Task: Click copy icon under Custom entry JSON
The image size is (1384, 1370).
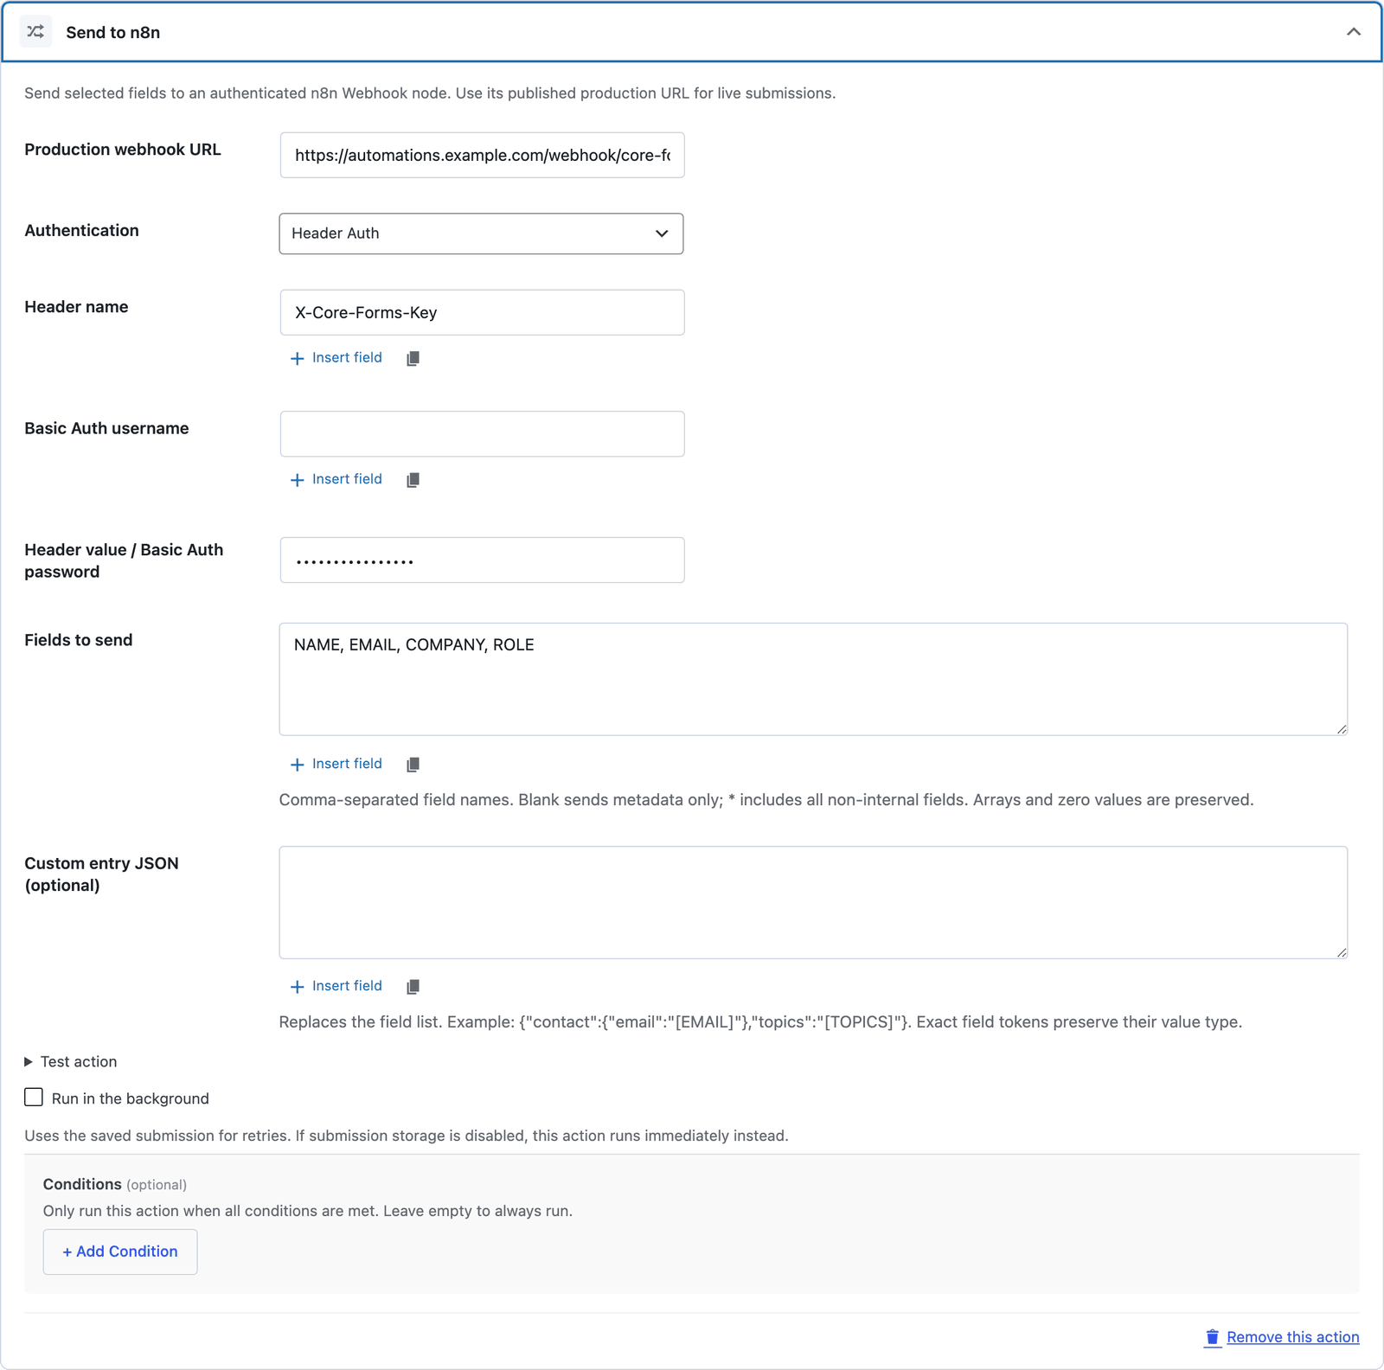Action: 413,986
